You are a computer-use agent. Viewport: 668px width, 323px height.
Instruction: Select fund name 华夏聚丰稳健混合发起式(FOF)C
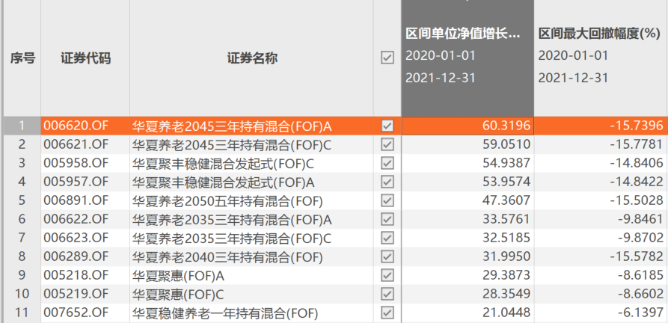click(x=223, y=164)
